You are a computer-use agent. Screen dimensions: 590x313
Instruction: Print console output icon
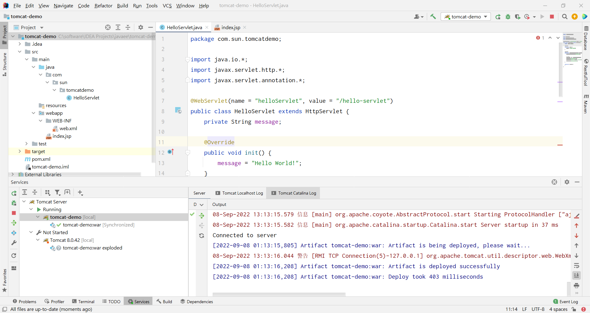tap(576, 286)
